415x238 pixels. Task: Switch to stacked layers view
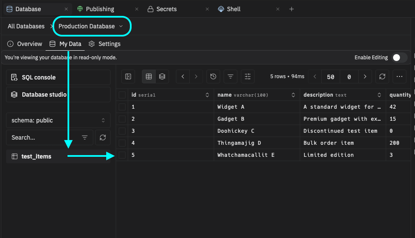pyautogui.click(x=162, y=76)
